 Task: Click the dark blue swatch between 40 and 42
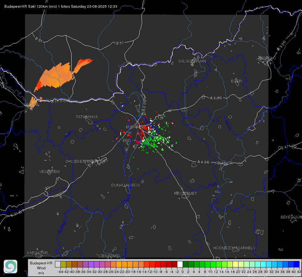[x=297, y=264]
